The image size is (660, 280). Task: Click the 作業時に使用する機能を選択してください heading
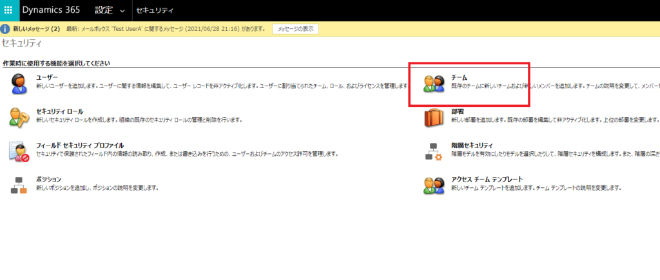57,64
